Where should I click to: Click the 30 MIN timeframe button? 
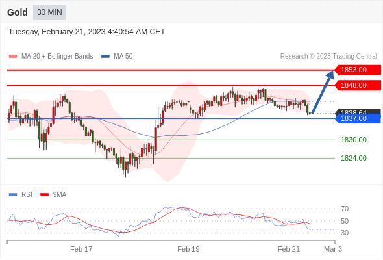coord(49,12)
